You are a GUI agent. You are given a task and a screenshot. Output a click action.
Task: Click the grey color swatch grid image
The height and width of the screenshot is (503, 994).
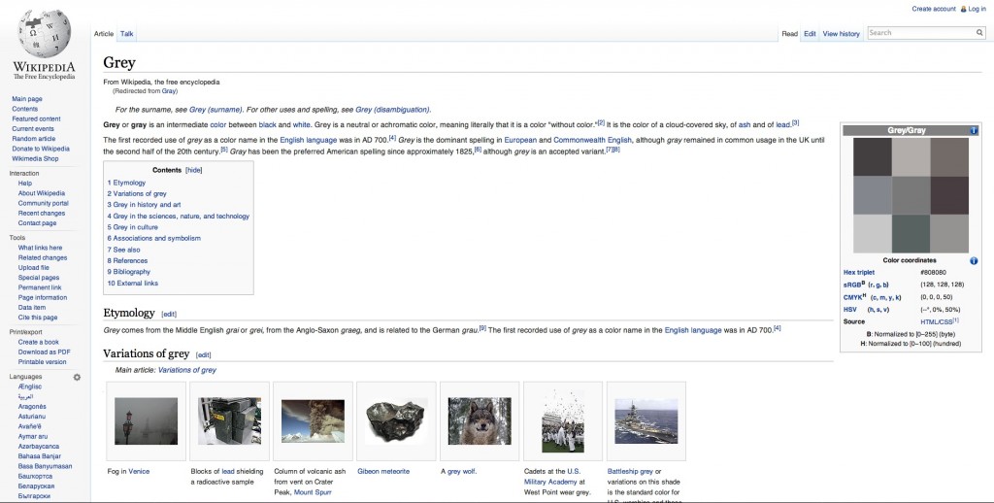[911, 195]
